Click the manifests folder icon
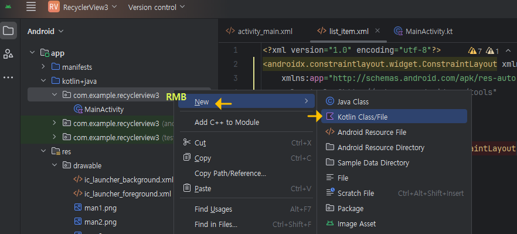517x234 pixels. click(x=55, y=67)
